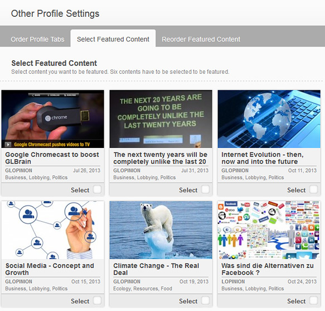
Task: Open title Internet Evolution then, now and future
Action: click(263, 158)
